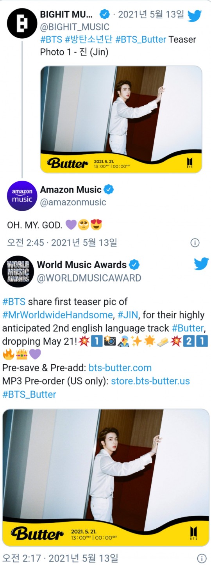View large Butter teaser photo in lower tweet
The width and height of the screenshot is (211, 565).
pos(105,478)
